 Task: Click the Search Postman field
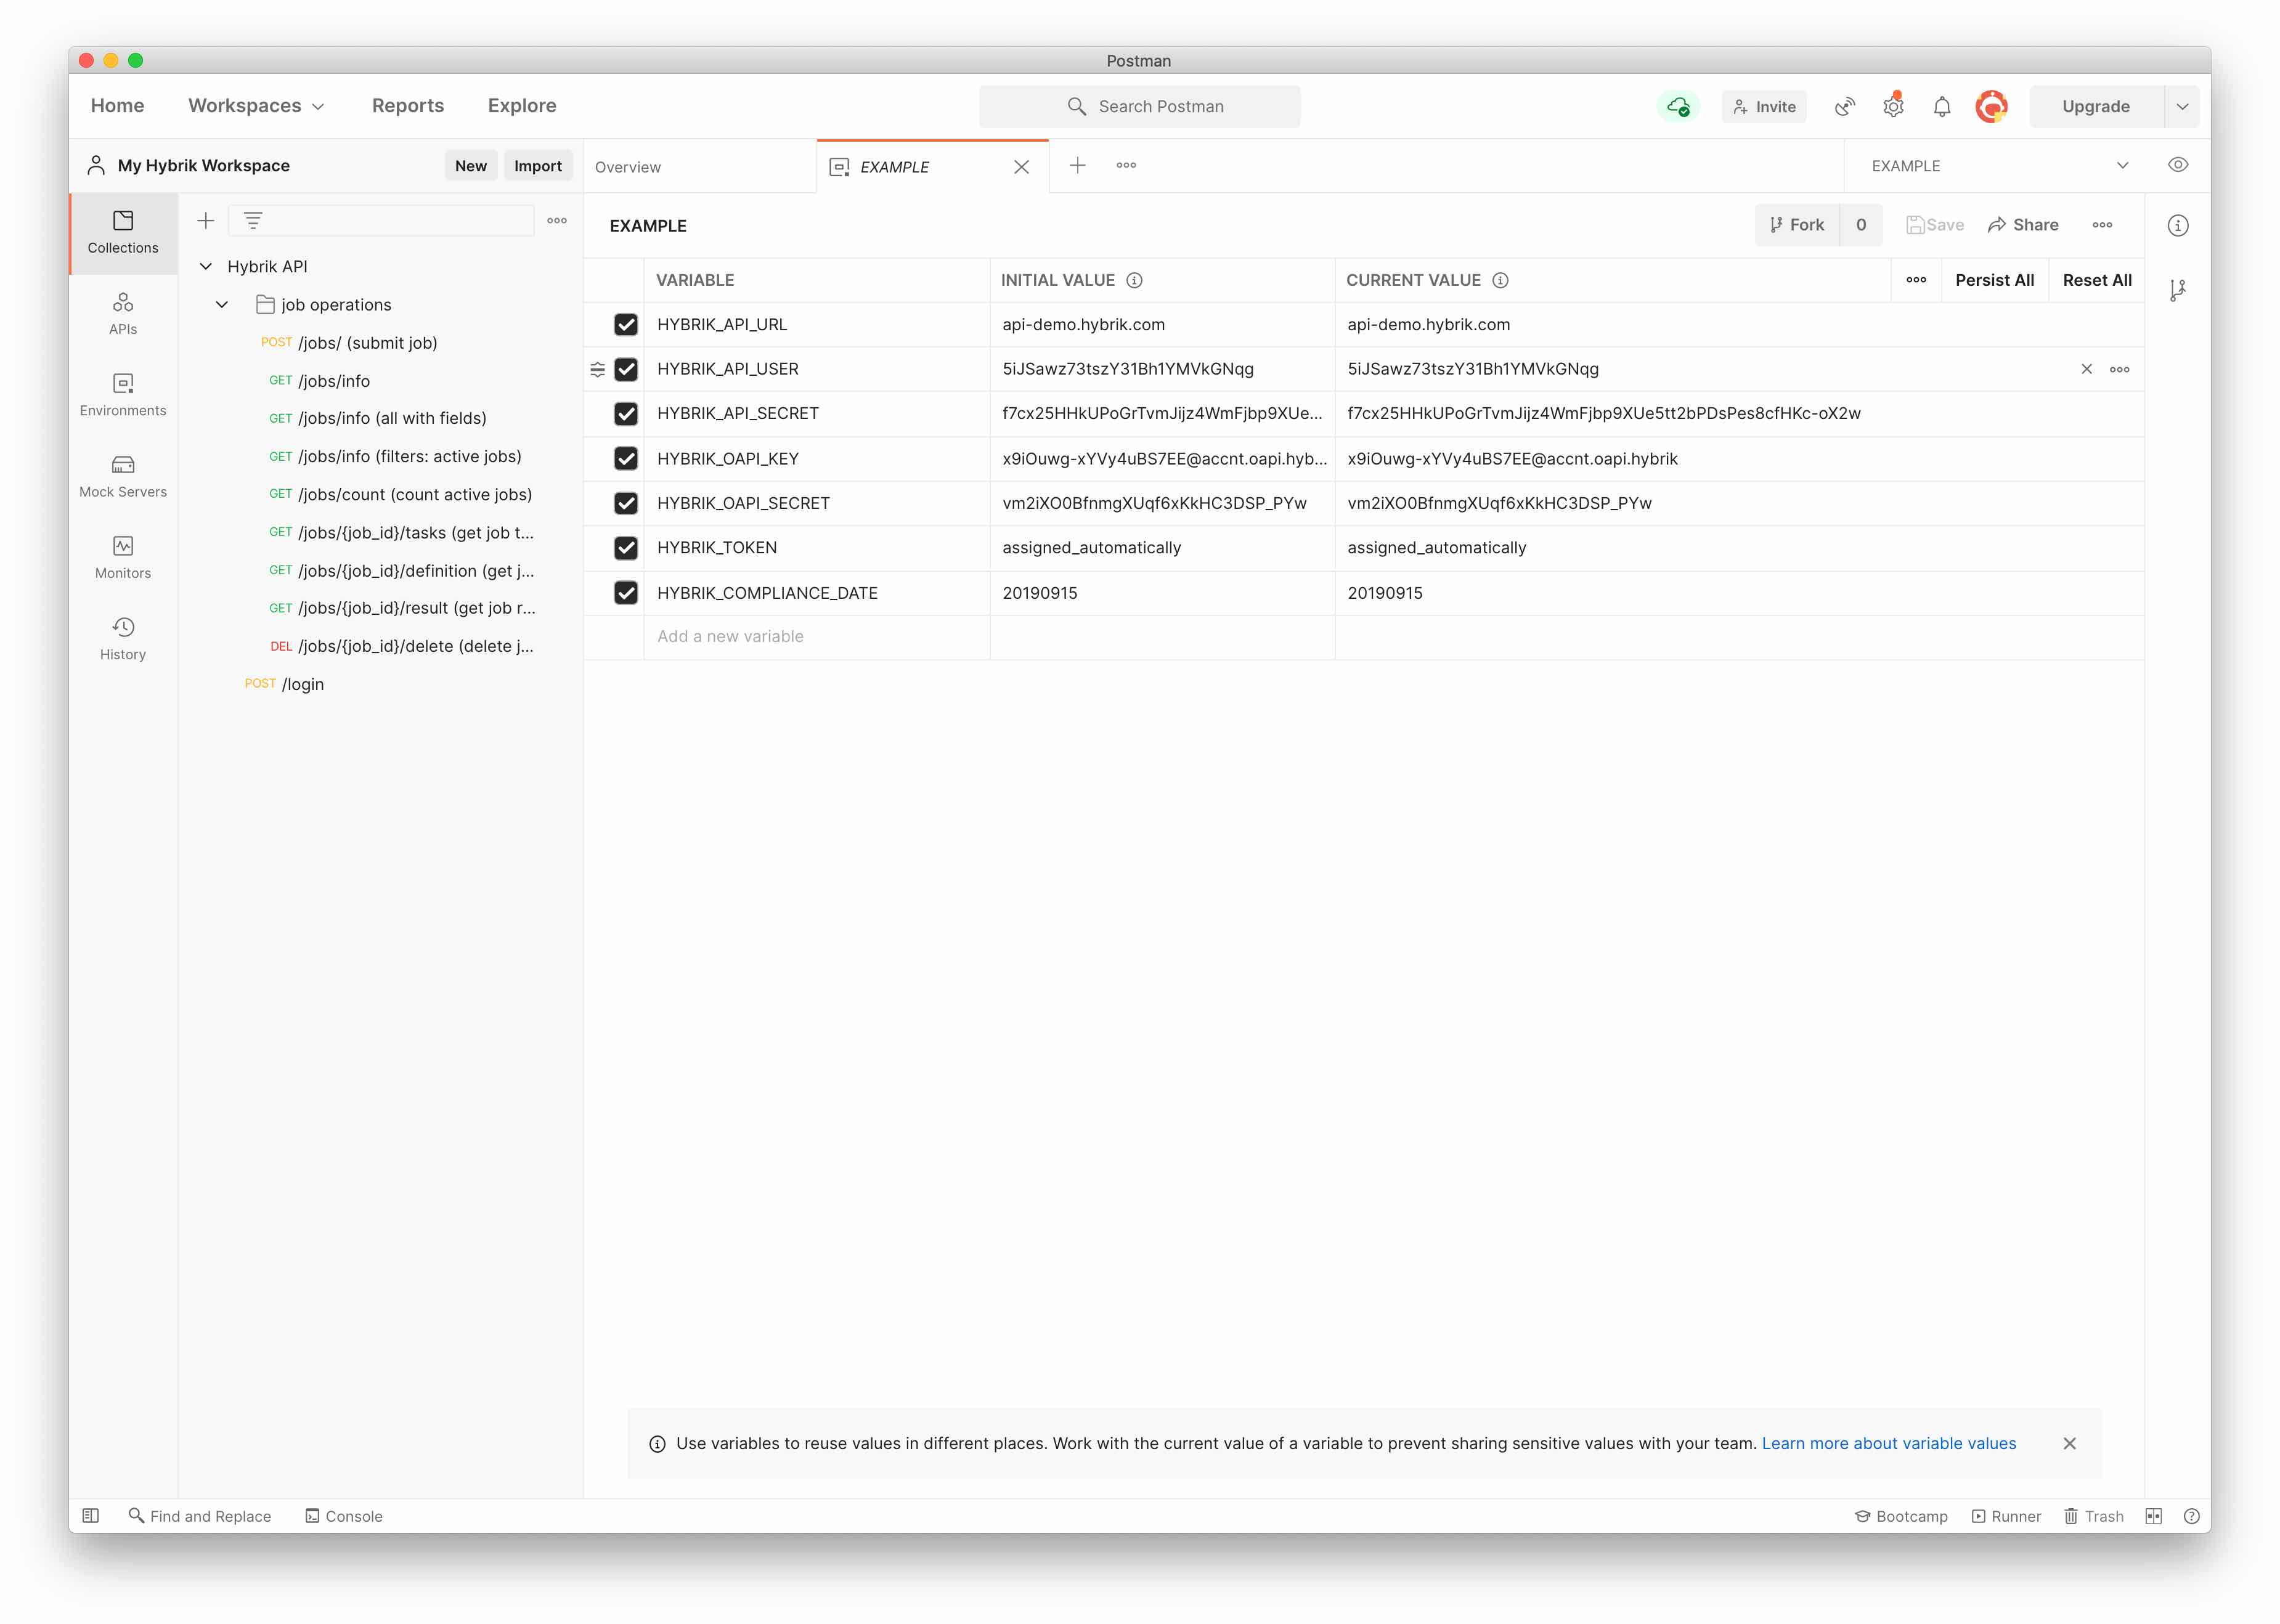[1140, 106]
